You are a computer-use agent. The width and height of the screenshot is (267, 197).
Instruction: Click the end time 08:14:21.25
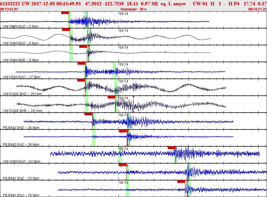[x=257, y=9]
